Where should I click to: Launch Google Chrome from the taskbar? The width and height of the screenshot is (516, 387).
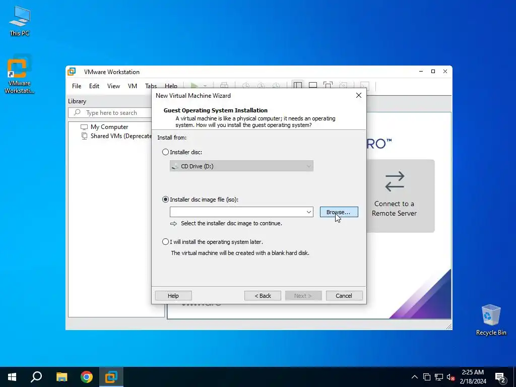click(x=87, y=377)
